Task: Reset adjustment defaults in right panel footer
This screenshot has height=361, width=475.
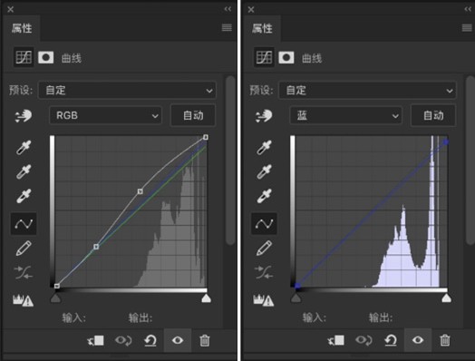Action: (391, 341)
